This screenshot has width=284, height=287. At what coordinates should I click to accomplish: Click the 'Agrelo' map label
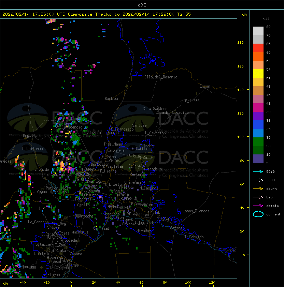tap(83, 205)
